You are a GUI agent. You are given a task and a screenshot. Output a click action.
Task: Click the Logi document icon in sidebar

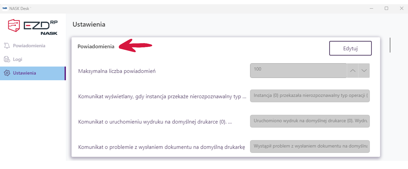point(7,59)
